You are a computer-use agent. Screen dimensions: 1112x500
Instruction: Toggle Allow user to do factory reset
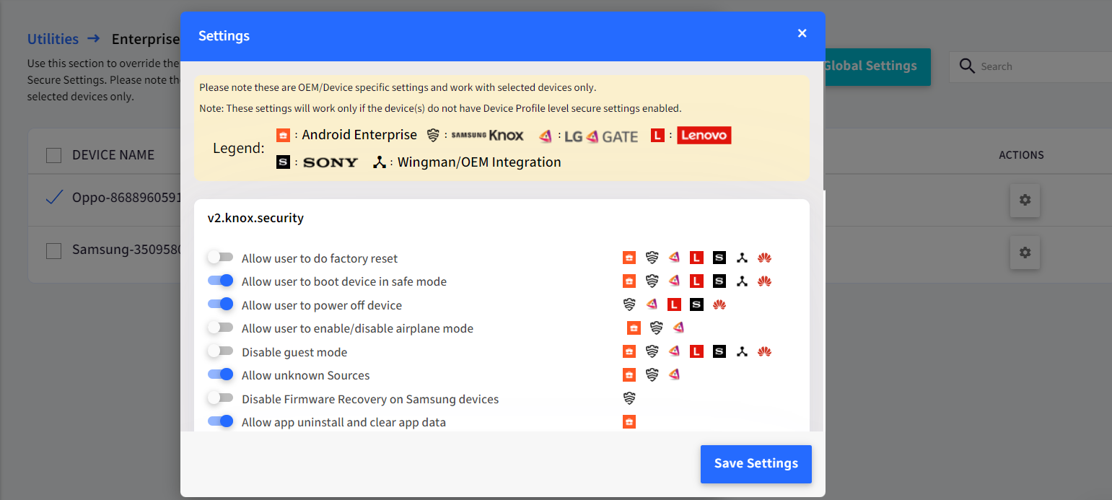220,258
